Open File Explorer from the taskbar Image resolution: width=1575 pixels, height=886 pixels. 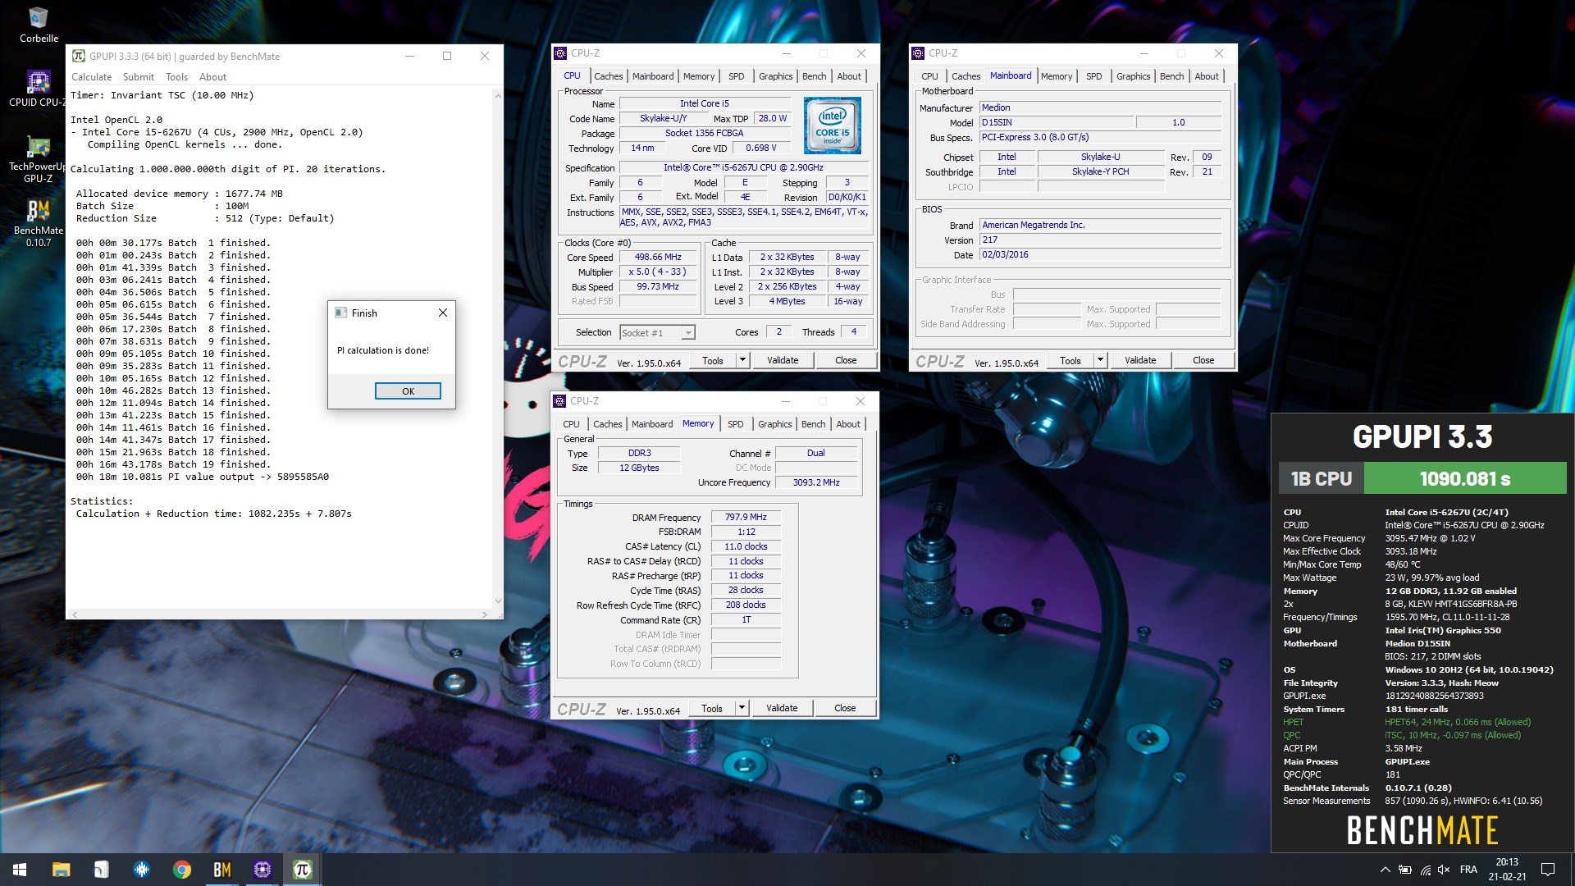click(x=62, y=870)
